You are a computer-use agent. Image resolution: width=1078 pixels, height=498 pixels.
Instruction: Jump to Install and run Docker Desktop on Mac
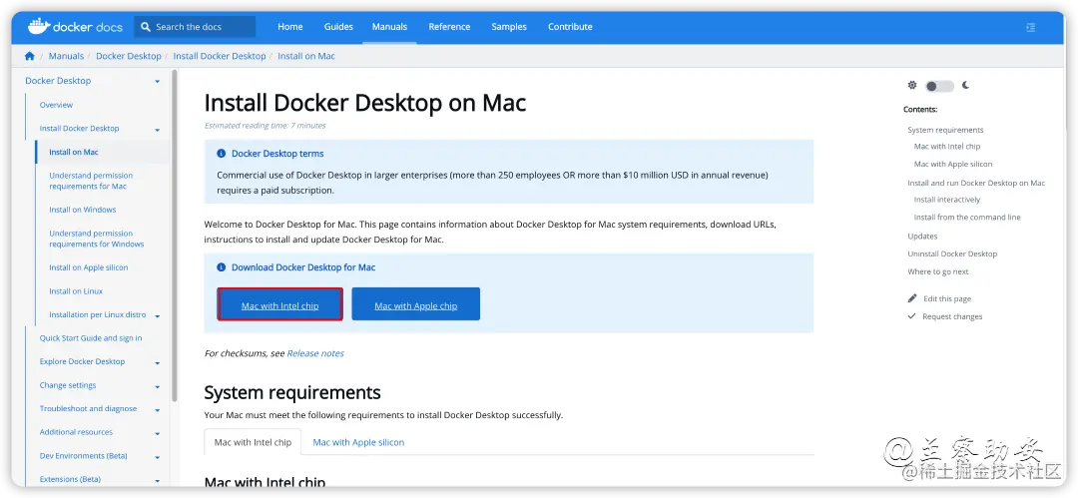click(x=976, y=183)
